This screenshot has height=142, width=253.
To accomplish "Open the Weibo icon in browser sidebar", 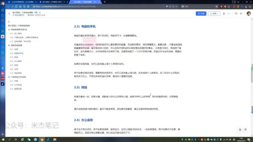I will 3,37.
